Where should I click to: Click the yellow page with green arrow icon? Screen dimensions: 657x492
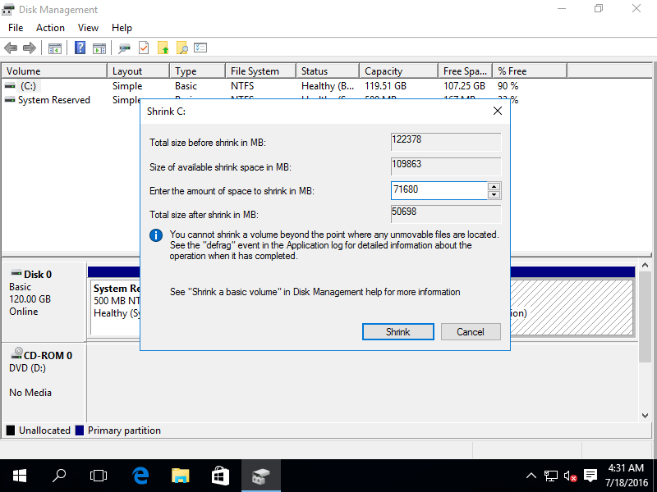coord(163,48)
